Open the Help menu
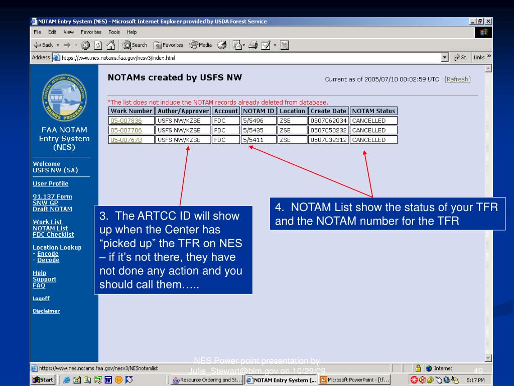Screen dimensions: 514x386 (x=132, y=32)
